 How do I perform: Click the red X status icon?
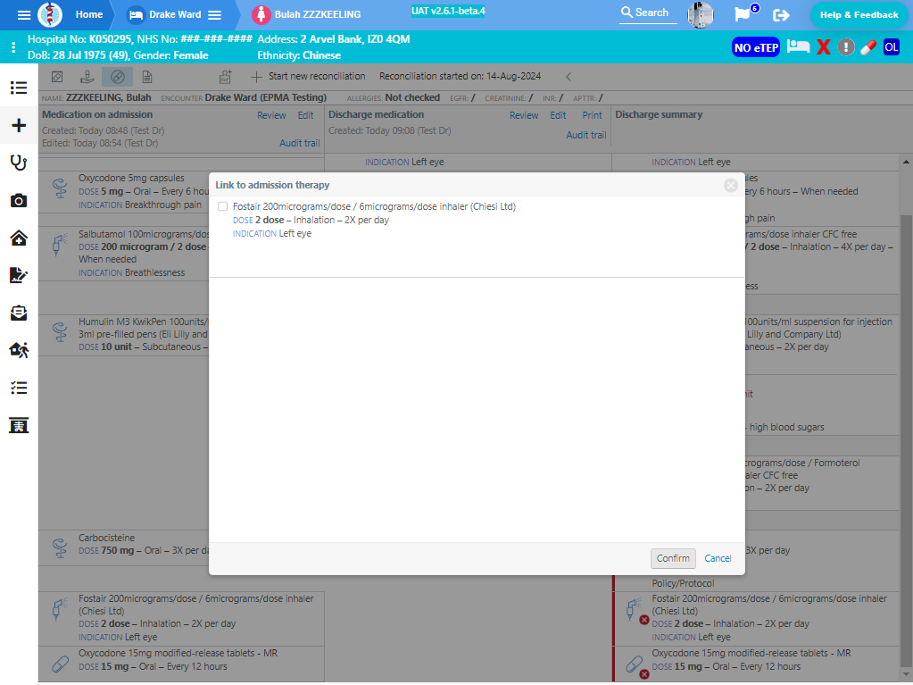(x=824, y=47)
